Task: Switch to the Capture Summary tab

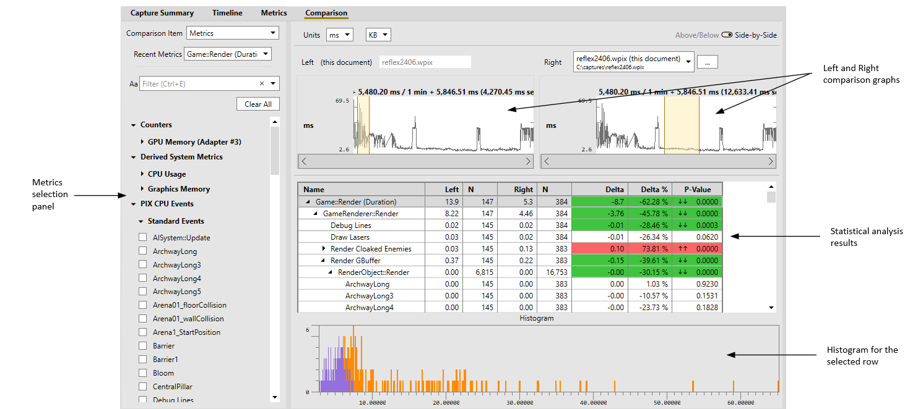Action: pyautogui.click(x=162, y=13)
